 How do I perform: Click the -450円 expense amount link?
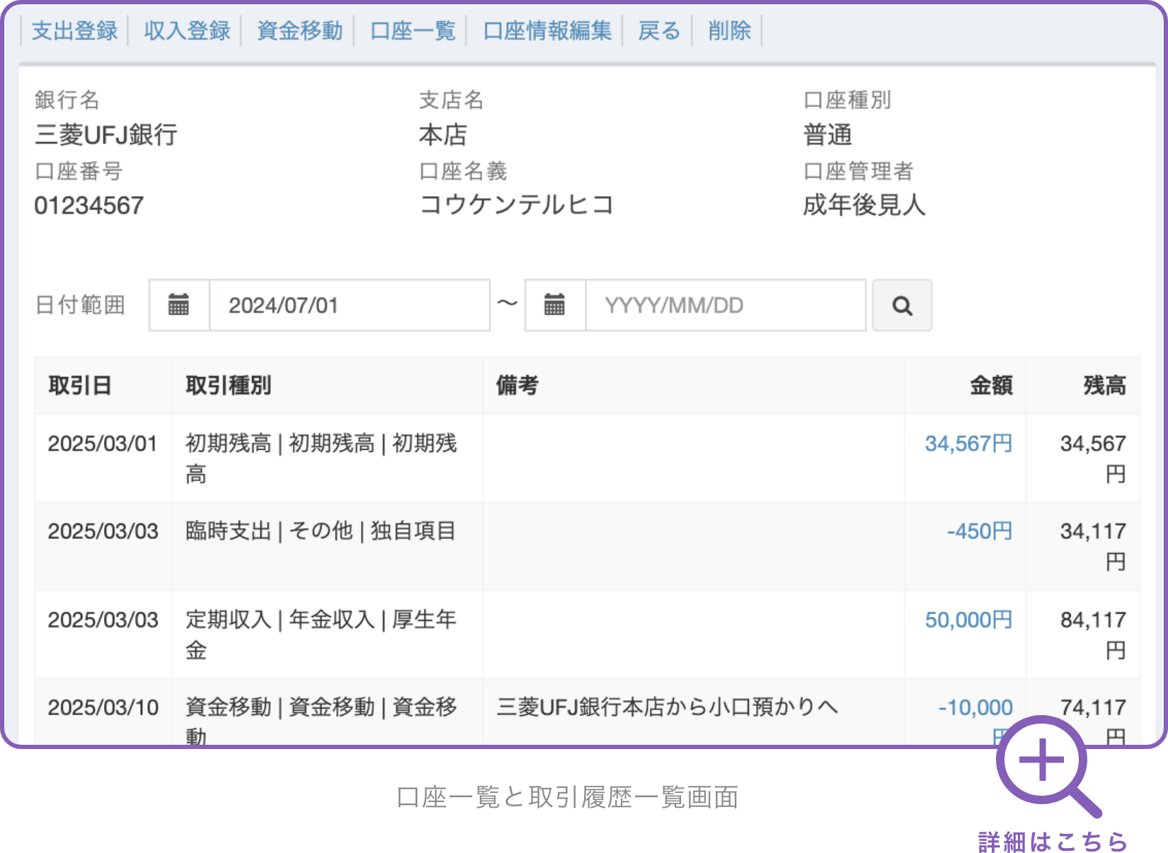coord(980,531)
